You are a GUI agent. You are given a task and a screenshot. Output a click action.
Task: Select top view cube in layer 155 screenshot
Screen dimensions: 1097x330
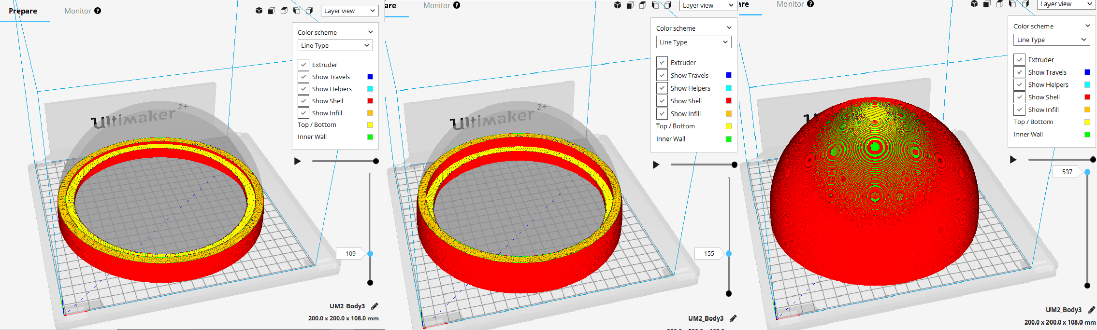click(x=643, y=5)
